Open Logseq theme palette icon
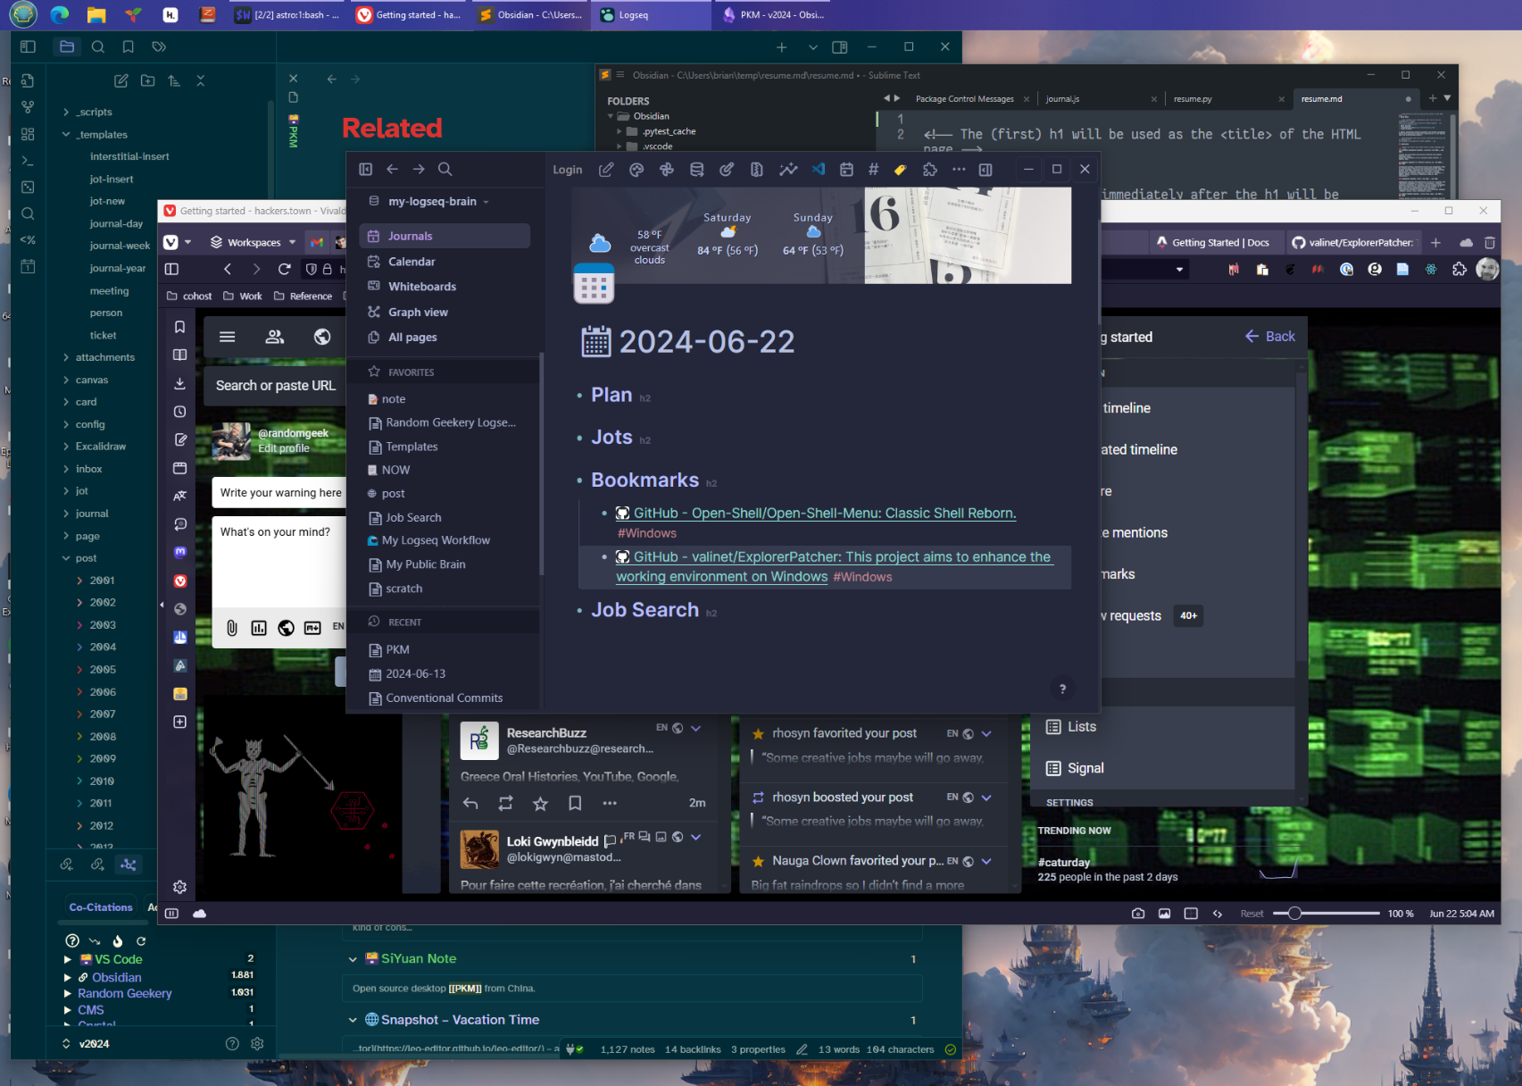The width and height of the screenshot is (1522, 1086). click(636, 170)
